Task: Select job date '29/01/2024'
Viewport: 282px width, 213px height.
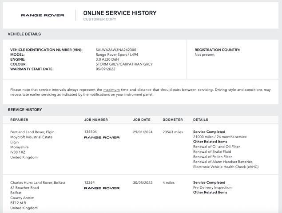Action: [x=143, y=132]
